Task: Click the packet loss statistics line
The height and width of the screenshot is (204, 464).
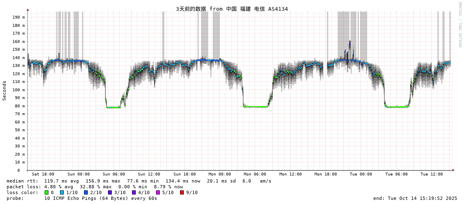Action: pyautogui.click(x=94, y=187)
